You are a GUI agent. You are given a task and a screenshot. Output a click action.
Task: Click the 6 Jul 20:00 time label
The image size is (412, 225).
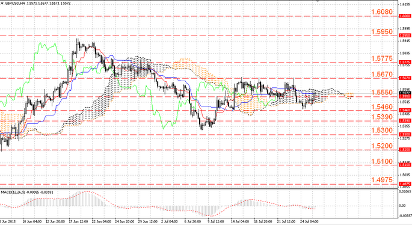tap(192, 221)
